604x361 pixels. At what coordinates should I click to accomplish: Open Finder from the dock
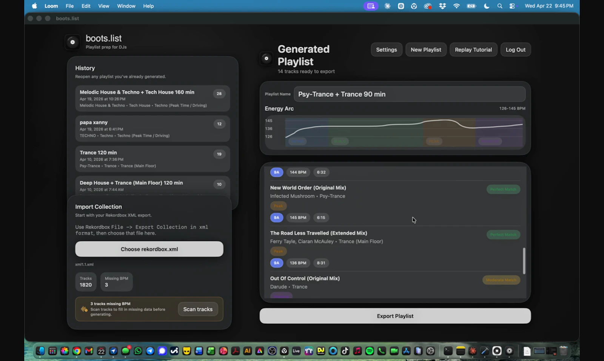40,351
